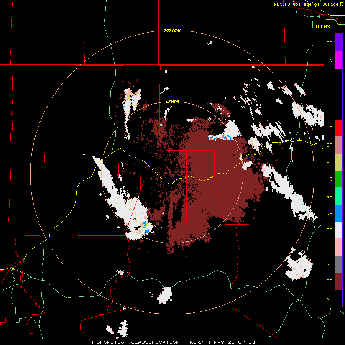
Task: Click the GR legend label
Action: [x=329, y=145]
